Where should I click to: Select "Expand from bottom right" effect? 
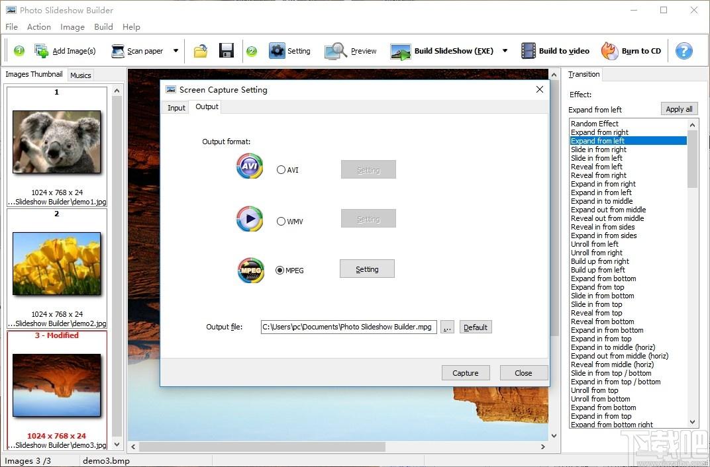[x=629, y=424]
